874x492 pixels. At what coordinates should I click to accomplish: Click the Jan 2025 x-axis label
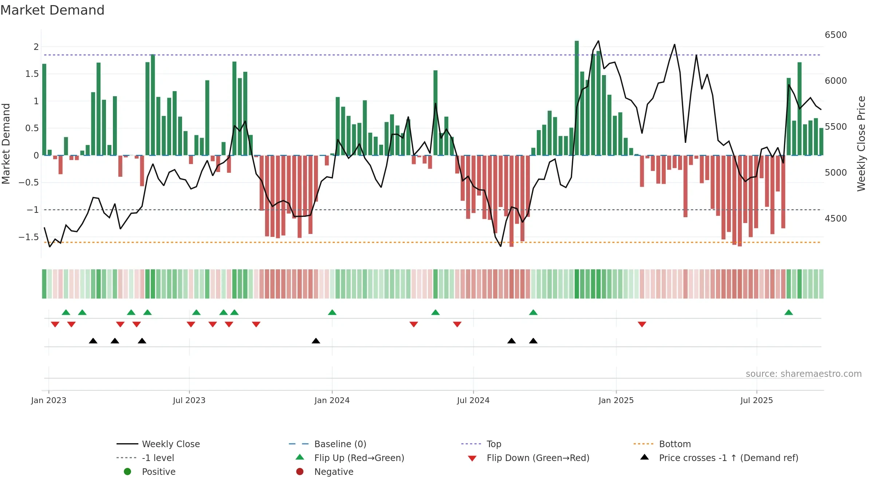pyautogui.click(x=616, y=400)
